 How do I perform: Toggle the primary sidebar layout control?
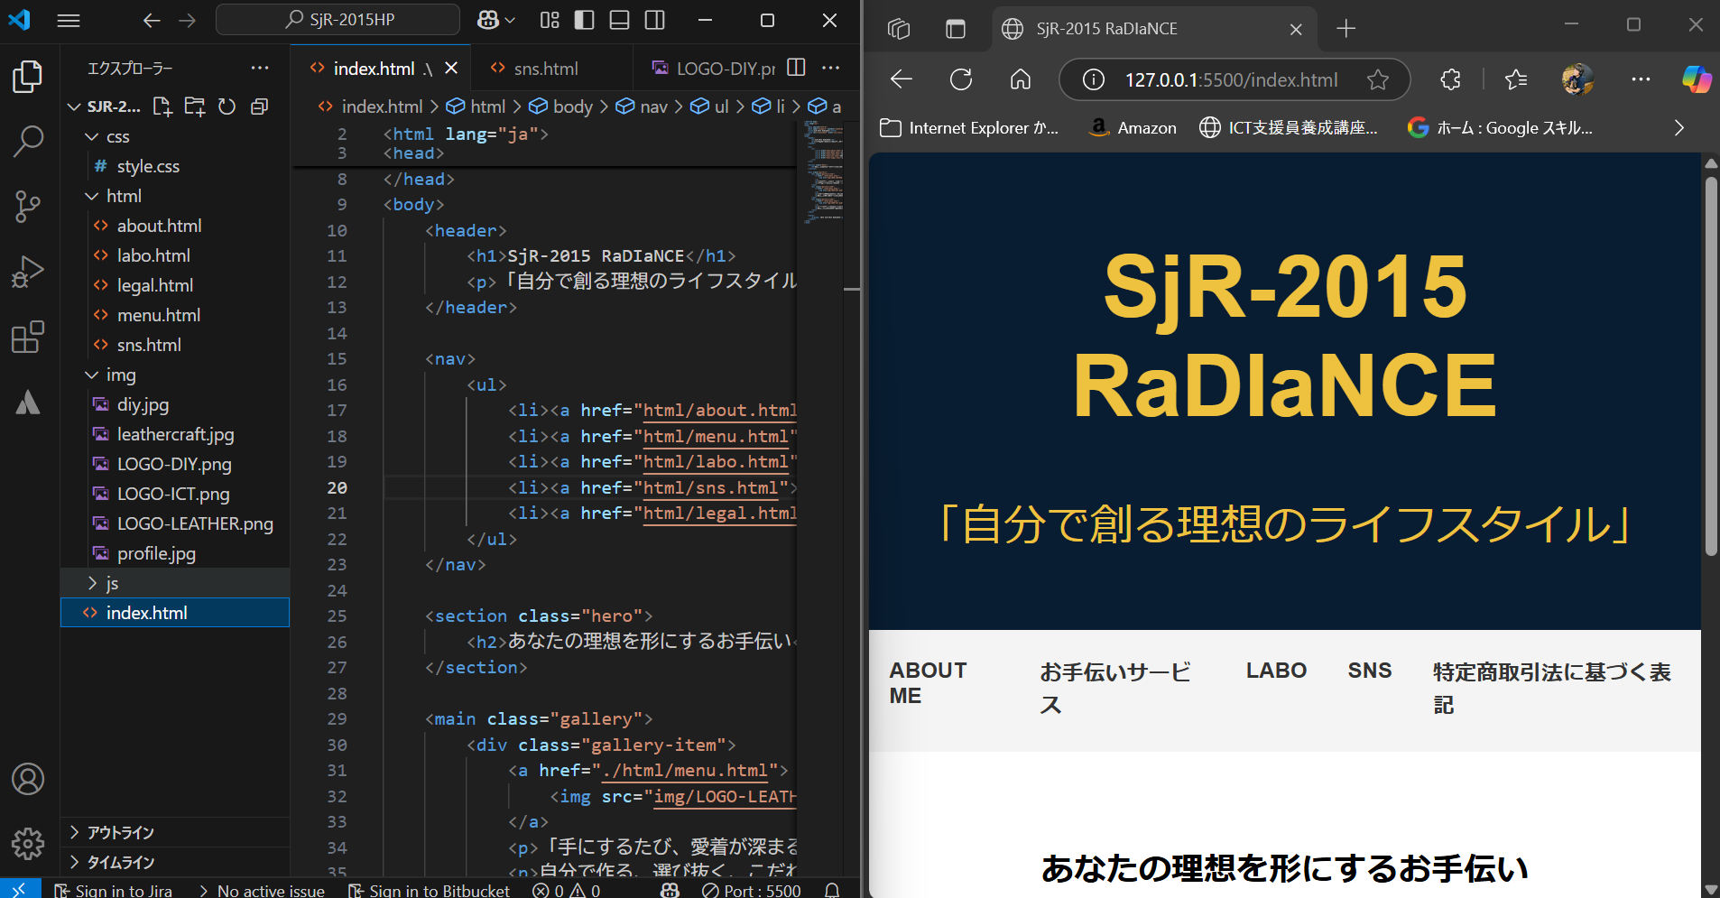pyautogui.click(x=584, y=20)
